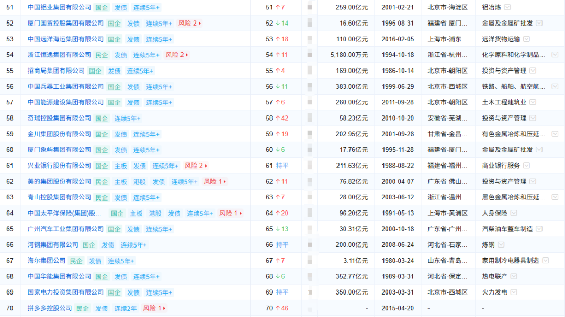
Task: Click rank change ↑46 for 拼多多
Action: point(282,308)
